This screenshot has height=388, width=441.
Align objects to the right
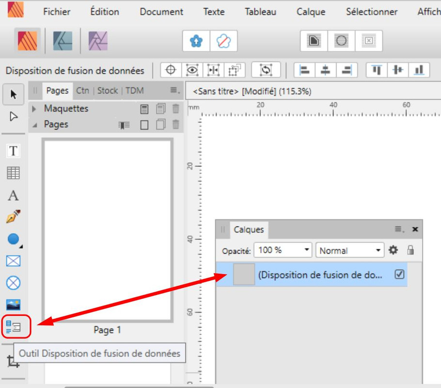346,70
